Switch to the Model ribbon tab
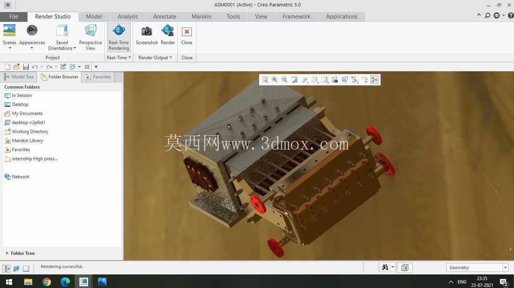The width and height of the screenshot is (514, 288). 94,17
